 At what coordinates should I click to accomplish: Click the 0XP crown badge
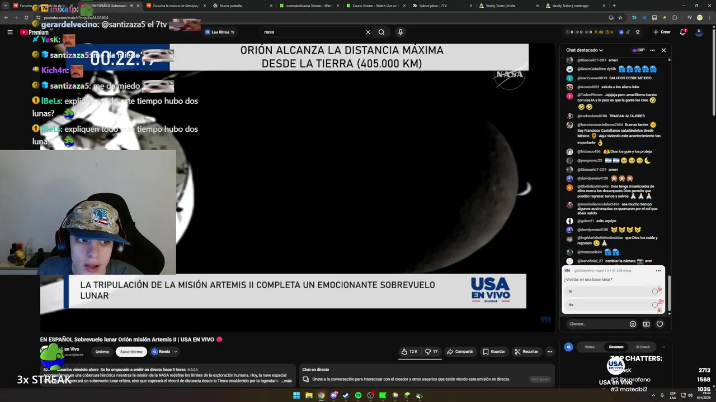638,50
